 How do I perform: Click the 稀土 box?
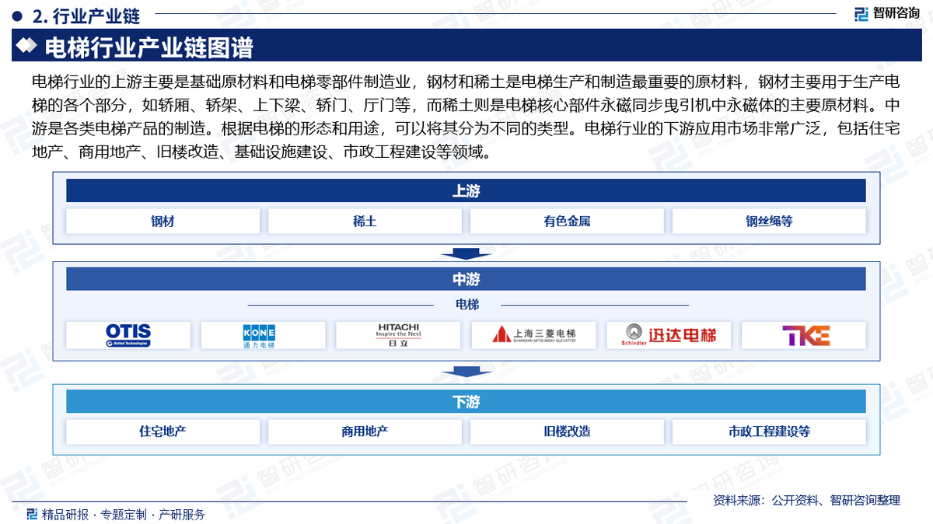pyautogui.click(x=365, y=222)
